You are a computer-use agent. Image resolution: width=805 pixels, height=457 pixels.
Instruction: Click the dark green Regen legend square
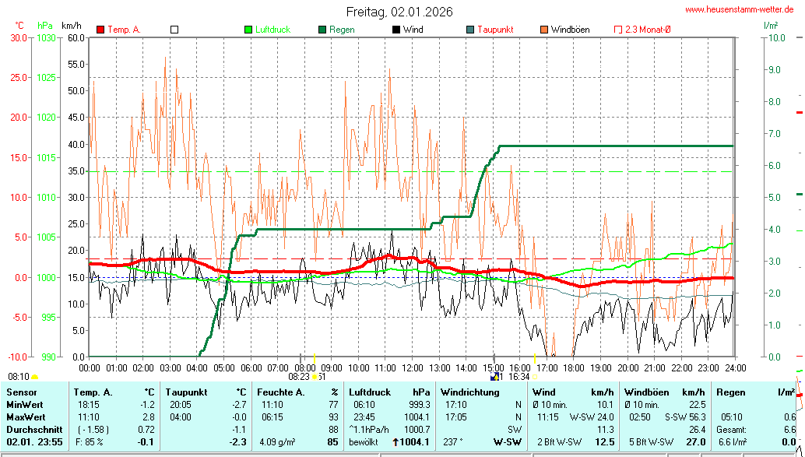click(322, 30)
